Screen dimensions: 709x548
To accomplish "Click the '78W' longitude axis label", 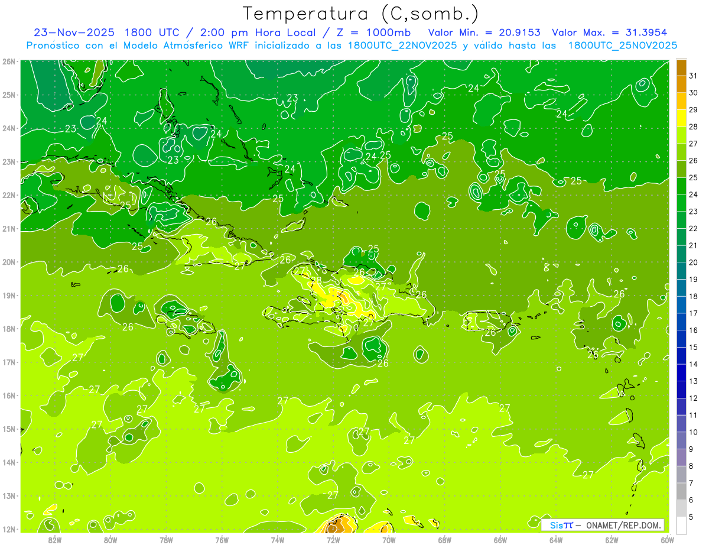I will (166, 540).
